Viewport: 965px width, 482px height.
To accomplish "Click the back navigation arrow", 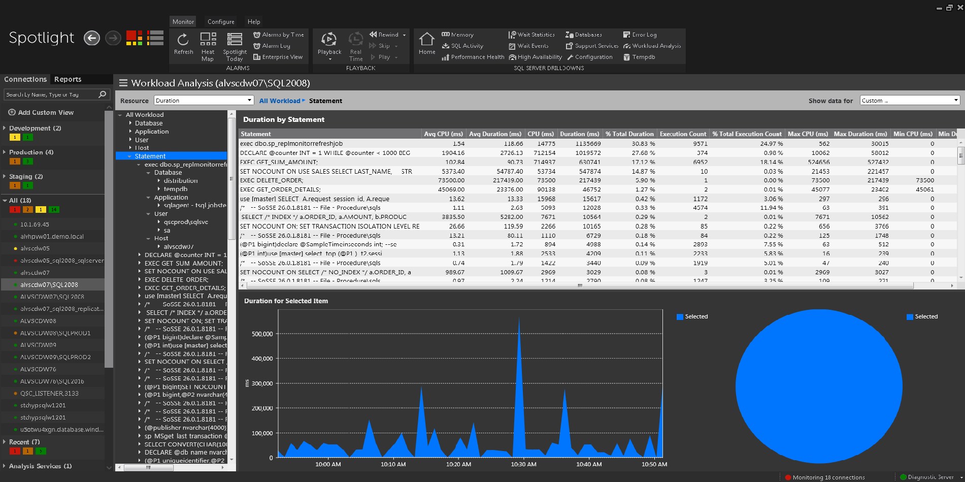I will pyautogui.click(x=91, y=38).
